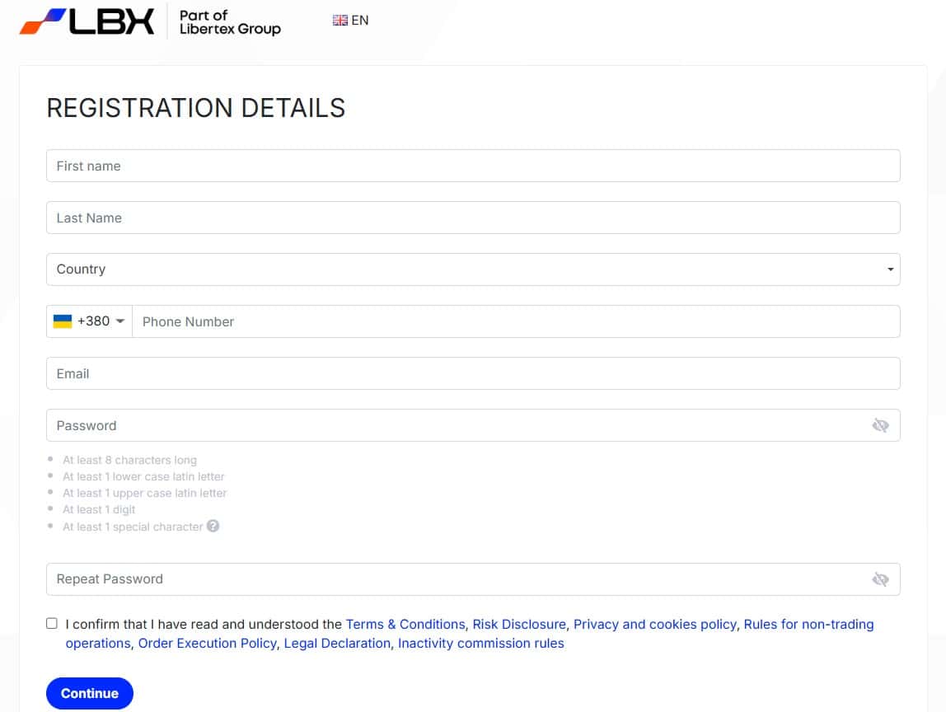Screen dimensions: 946x712
Task: Open the Order Execution Policy
Action: click(x=207, y=643)
